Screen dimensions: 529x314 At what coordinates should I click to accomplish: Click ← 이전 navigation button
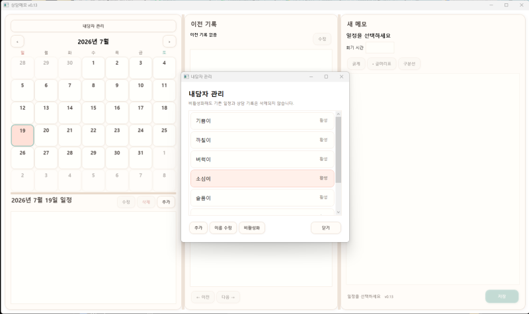[x=203, y=297]
